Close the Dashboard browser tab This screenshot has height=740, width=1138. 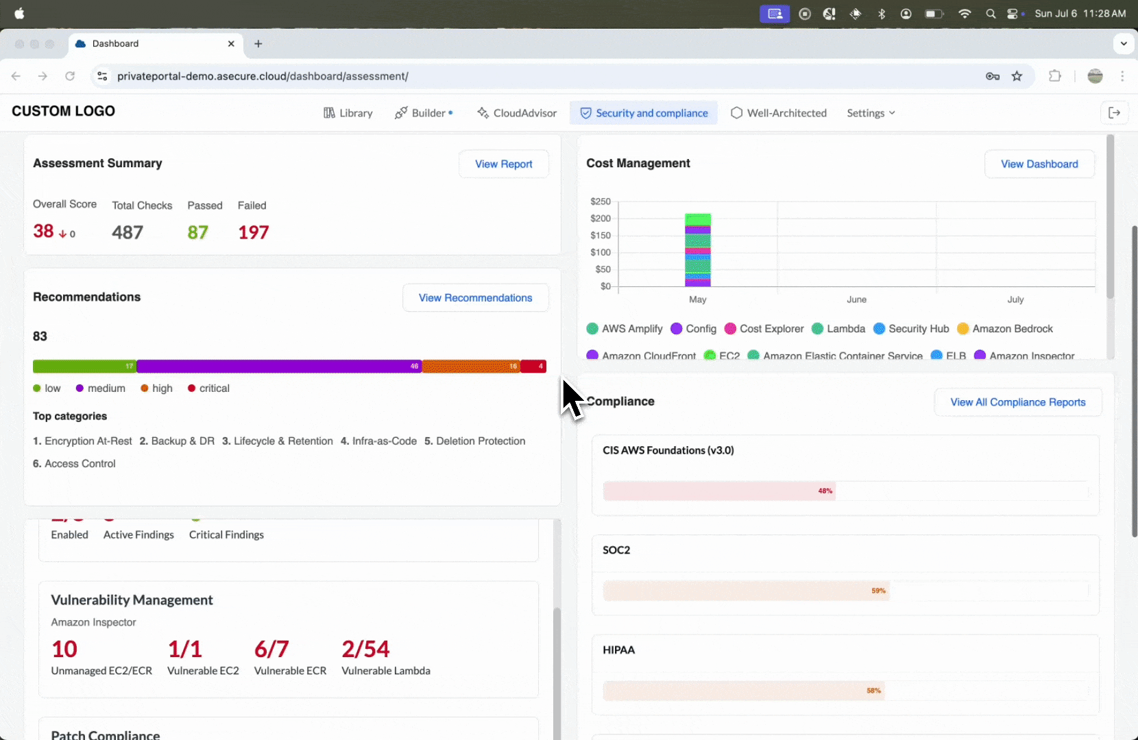pos(231,44)
